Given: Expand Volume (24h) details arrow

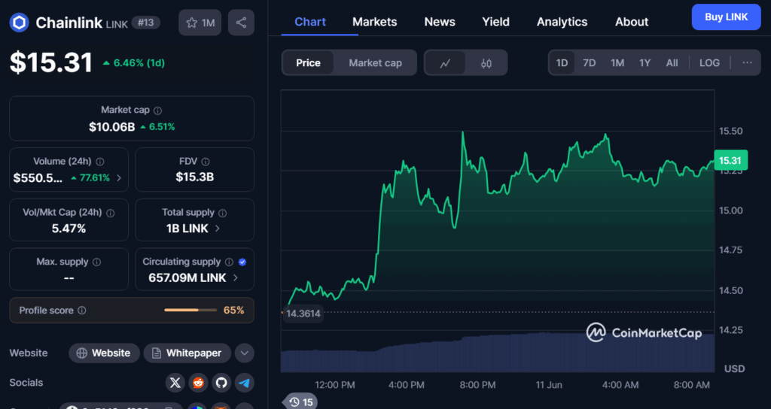Looking at the screenshot, I should (x=119, y=177).
